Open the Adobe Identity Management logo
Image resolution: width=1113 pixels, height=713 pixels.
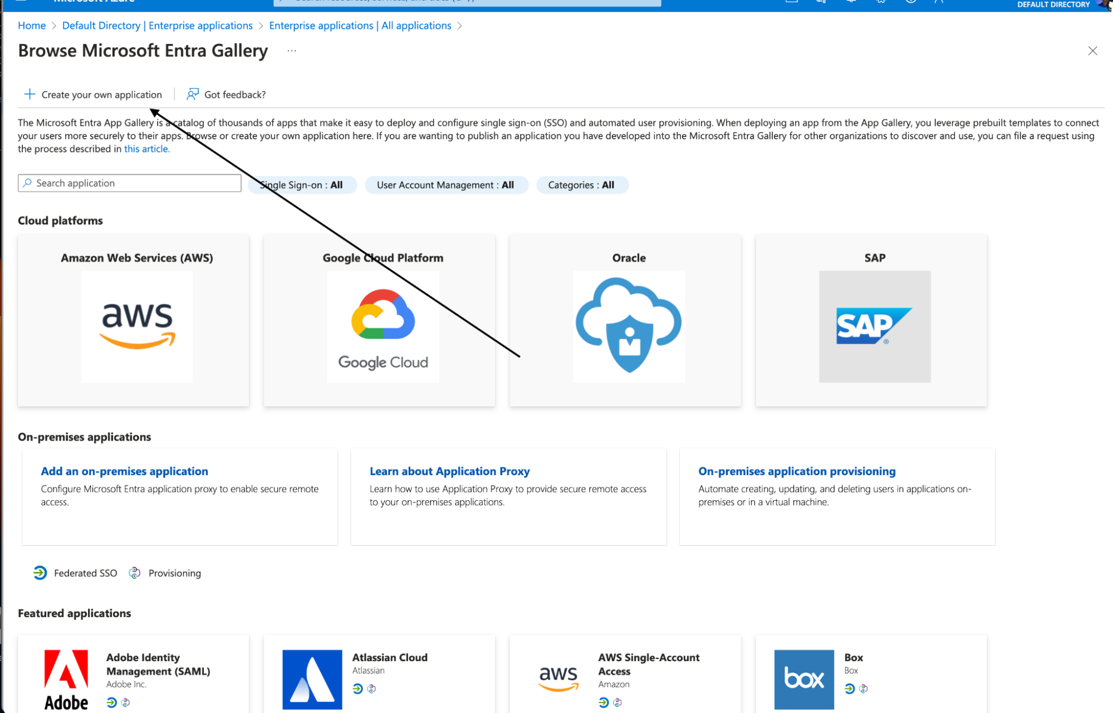(66, 680)
